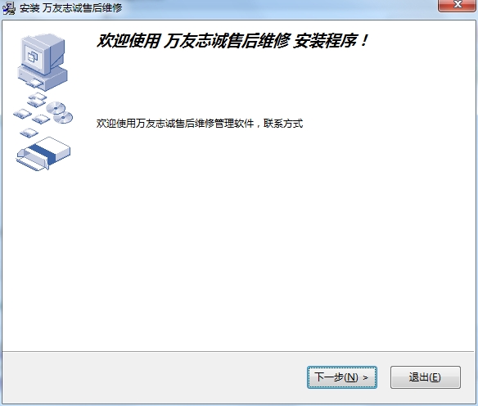
Task: Close the installer window with the red X
Action: [x=458, y=5]
